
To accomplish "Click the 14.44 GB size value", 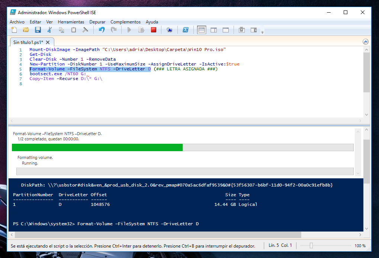I will click(225, 204).
